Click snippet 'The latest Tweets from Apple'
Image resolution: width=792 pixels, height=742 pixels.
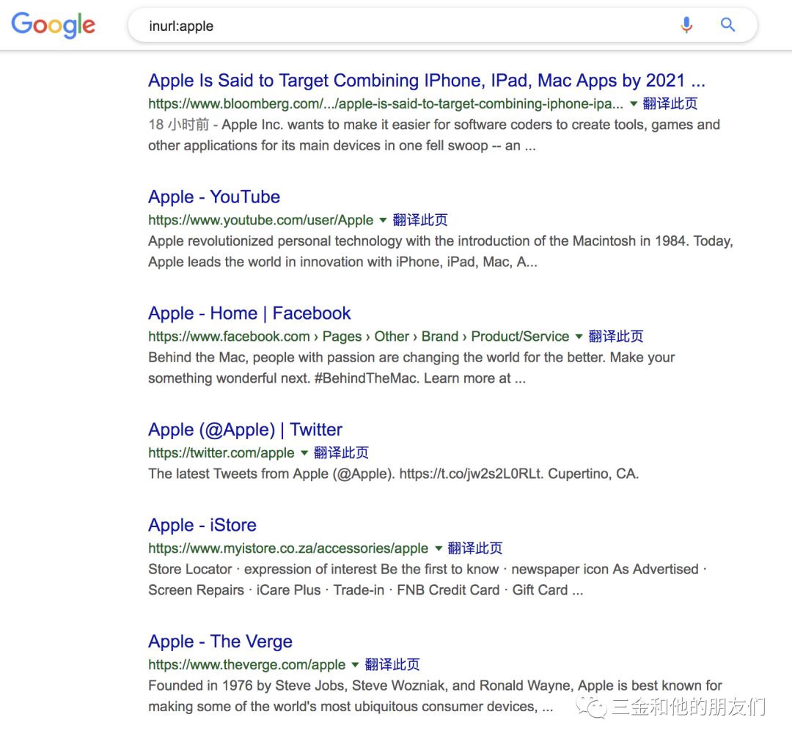pos(394,474)
